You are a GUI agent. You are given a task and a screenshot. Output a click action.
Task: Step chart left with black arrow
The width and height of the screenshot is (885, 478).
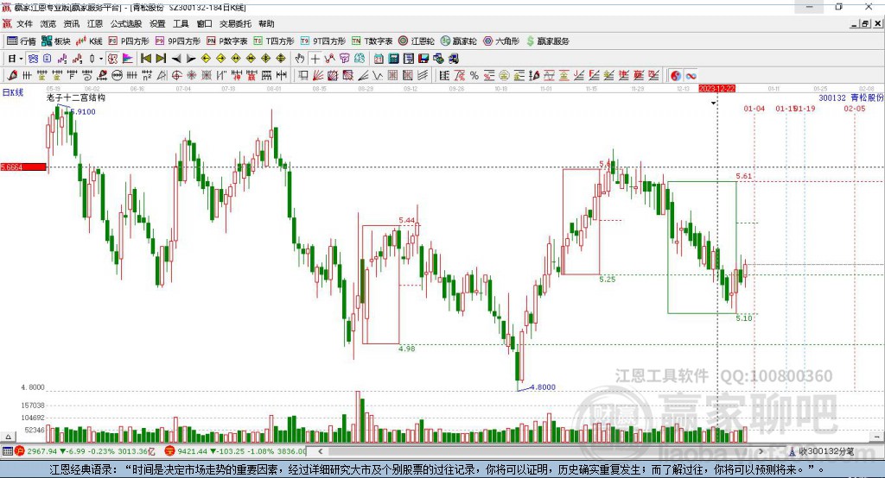[x=176, y=59]
